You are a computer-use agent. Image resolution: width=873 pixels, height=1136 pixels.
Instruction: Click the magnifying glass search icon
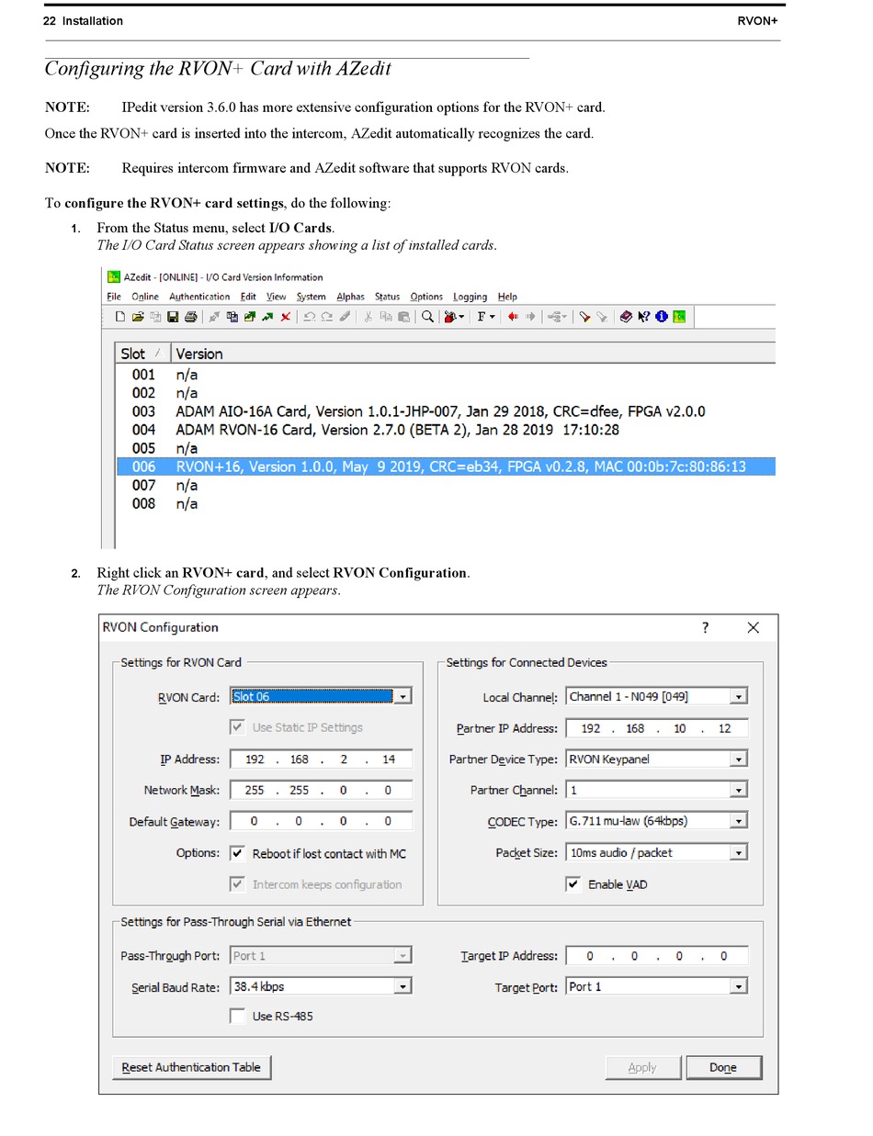427,317
